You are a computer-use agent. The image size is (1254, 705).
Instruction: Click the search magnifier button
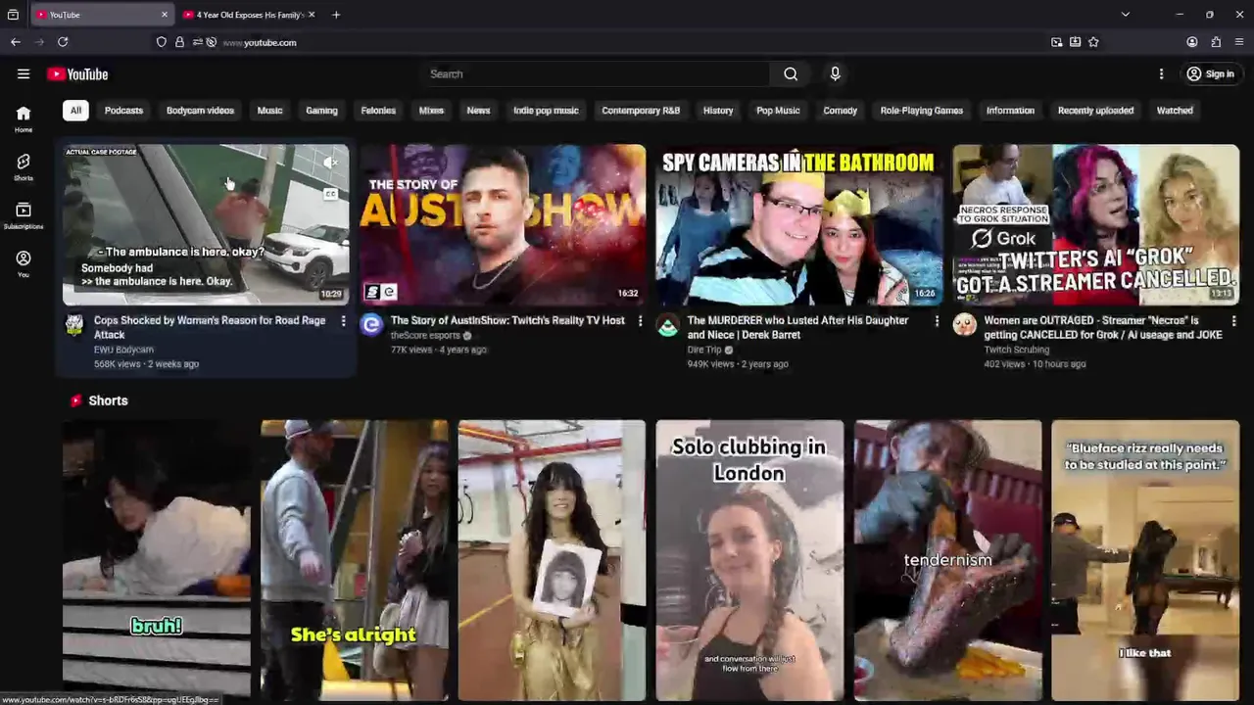pos(791,73)
